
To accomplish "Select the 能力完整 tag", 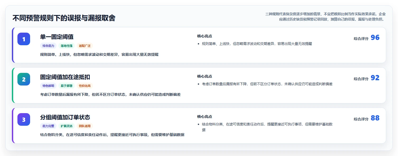I will click(x=48, y=126).
